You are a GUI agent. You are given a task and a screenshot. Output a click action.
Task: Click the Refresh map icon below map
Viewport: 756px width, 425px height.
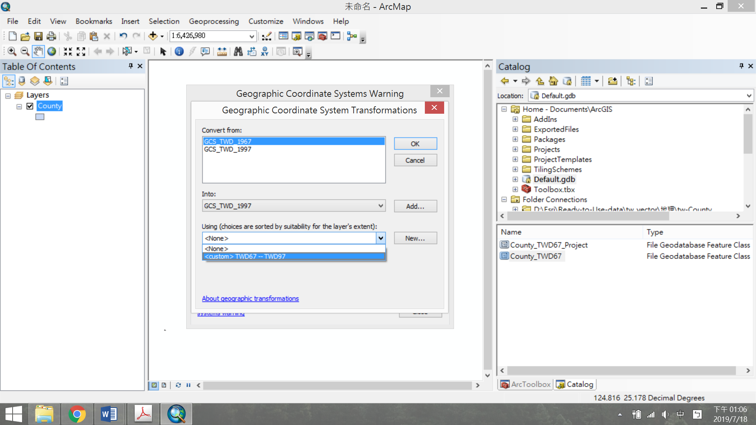(178, 385)
